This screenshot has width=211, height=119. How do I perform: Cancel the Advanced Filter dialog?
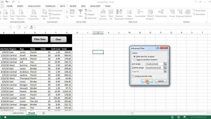(161, 81)
